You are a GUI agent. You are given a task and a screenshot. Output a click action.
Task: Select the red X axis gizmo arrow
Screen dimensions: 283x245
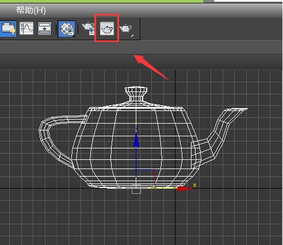(x=185, y=189)
